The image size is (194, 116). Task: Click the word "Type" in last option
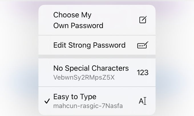pyautogui.click(x=88, y=97)
